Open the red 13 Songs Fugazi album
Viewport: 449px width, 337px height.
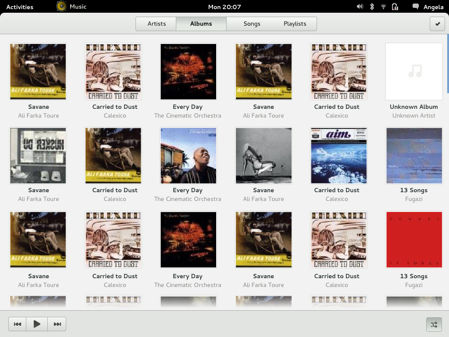414,240
